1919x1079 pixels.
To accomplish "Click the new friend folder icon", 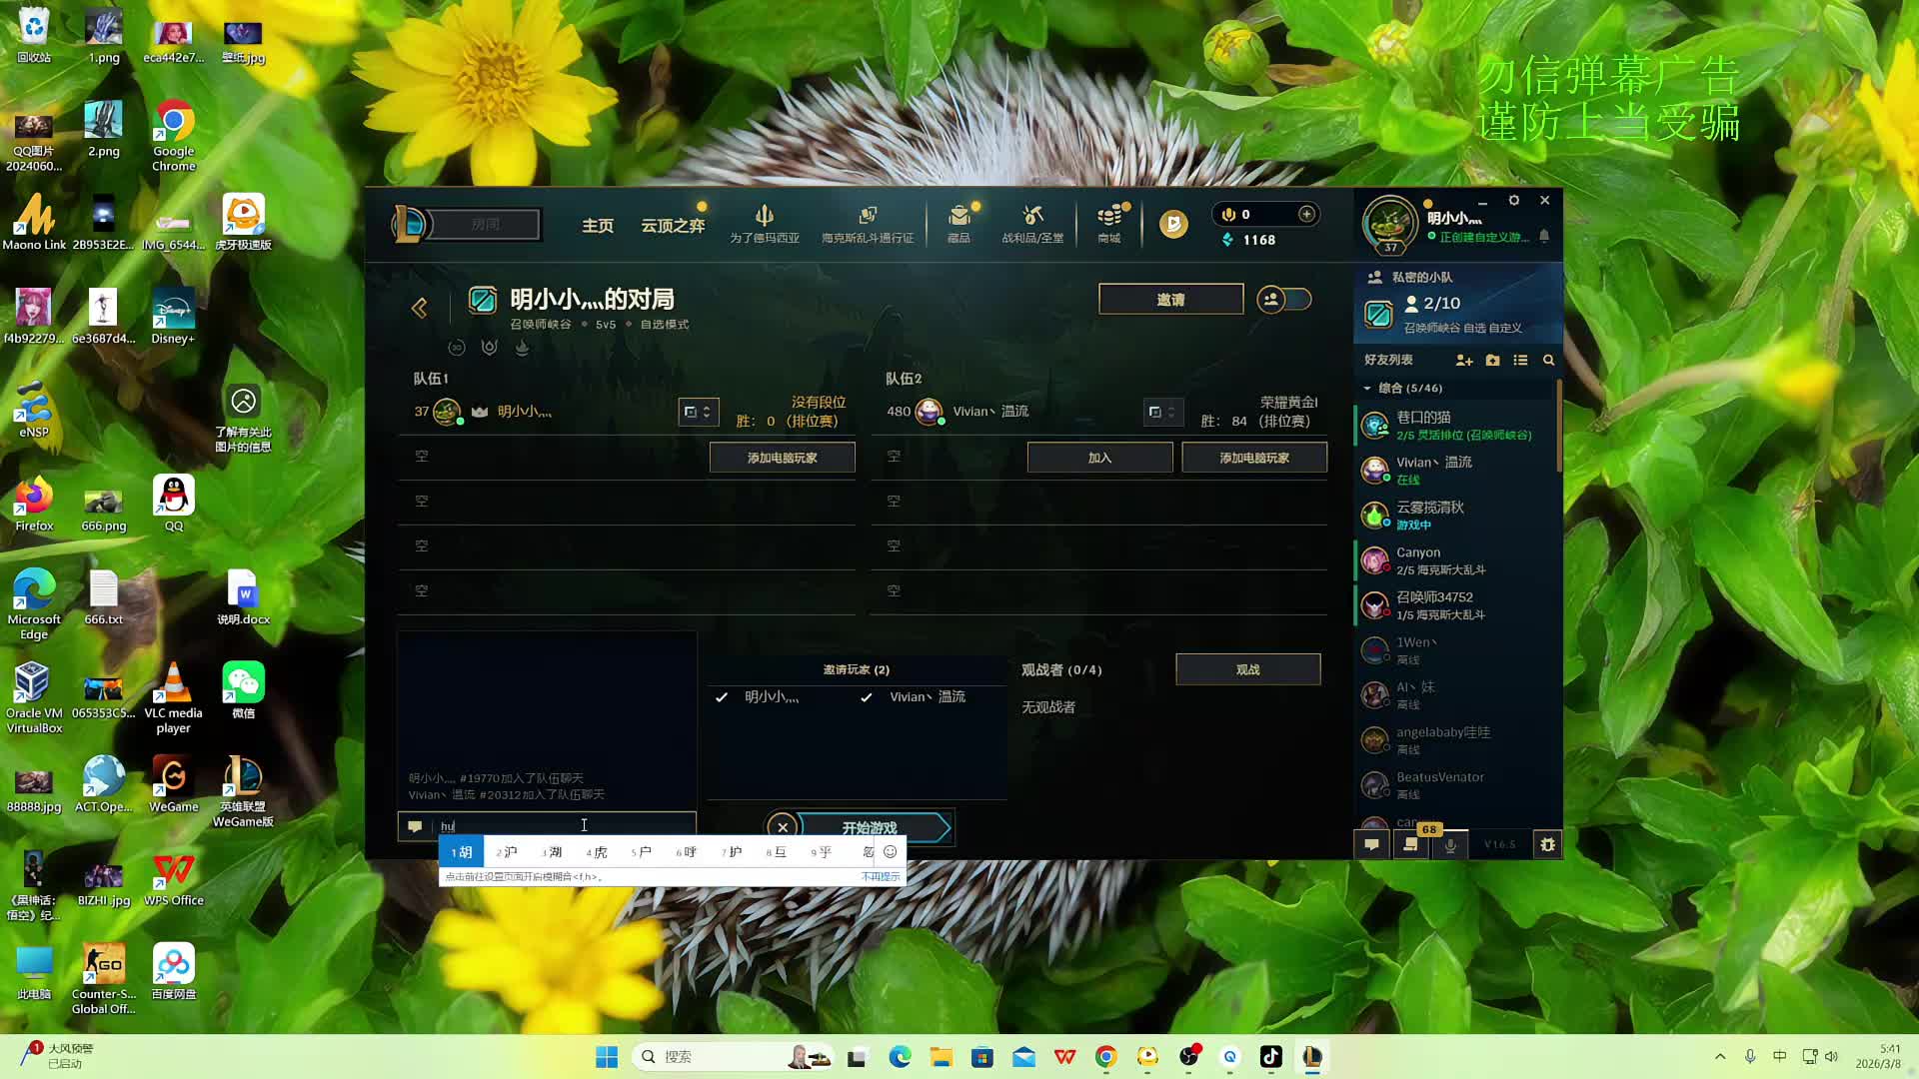I will click(1492, 360).
